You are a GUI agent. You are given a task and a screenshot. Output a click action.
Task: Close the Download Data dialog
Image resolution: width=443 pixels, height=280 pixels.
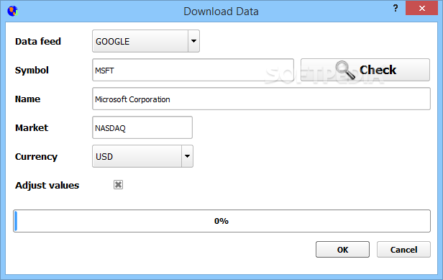[422, 8]
